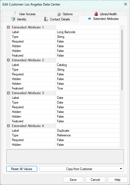
Task: Click the User Access person icon
Action: pos(15,14)
